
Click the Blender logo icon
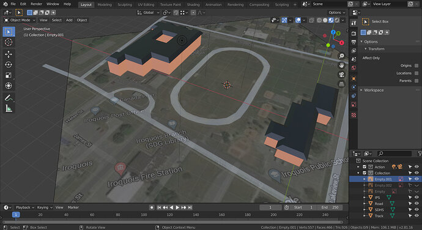5,4
